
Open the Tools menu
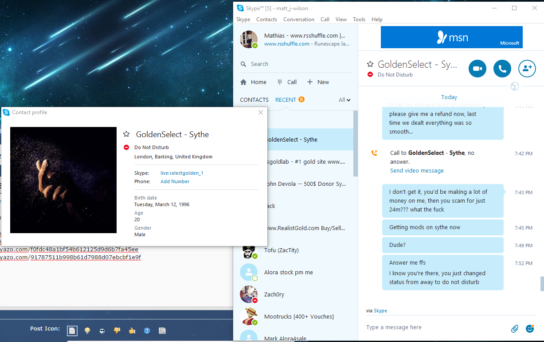coord(359,19)
